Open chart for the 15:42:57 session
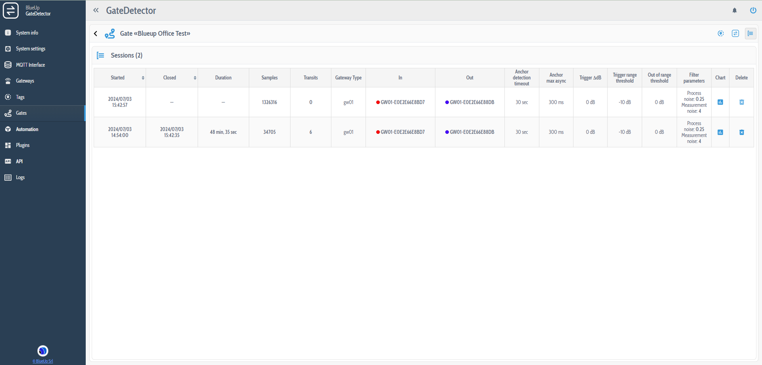 click(720, 102)
